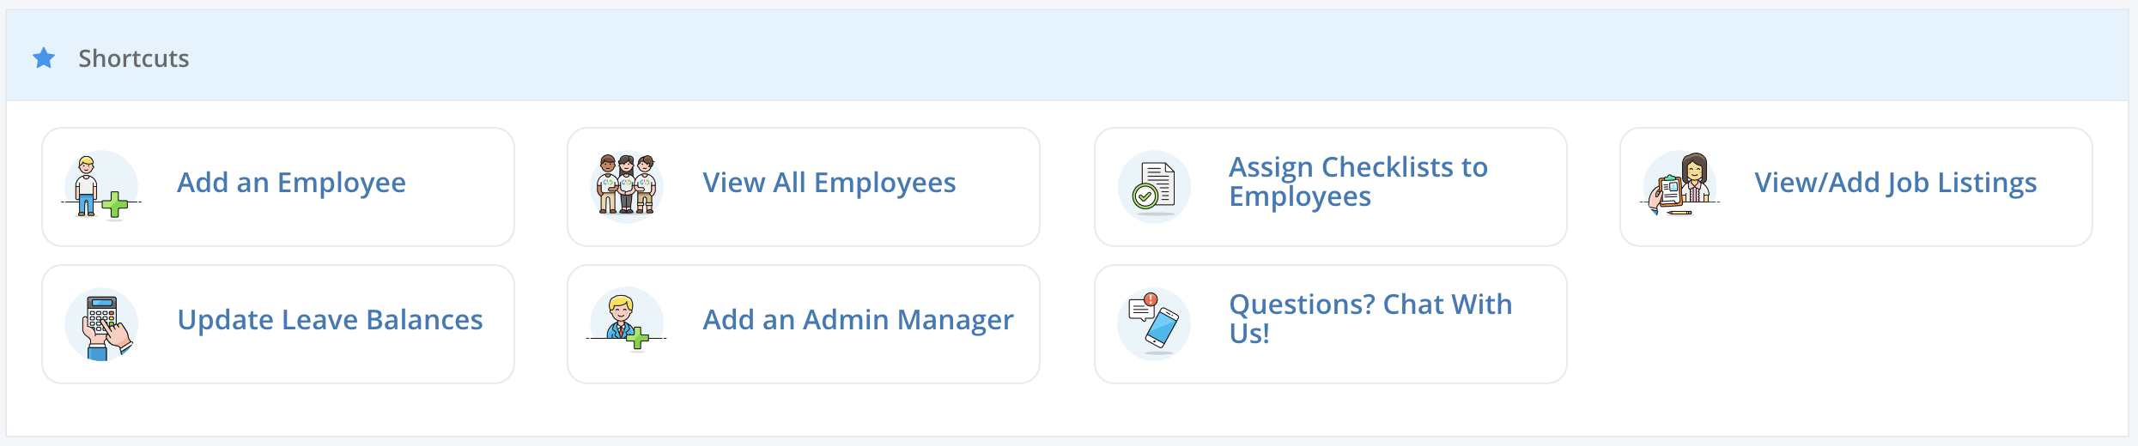
Task: Open the Add an Employee link
Action: point(291,183)
